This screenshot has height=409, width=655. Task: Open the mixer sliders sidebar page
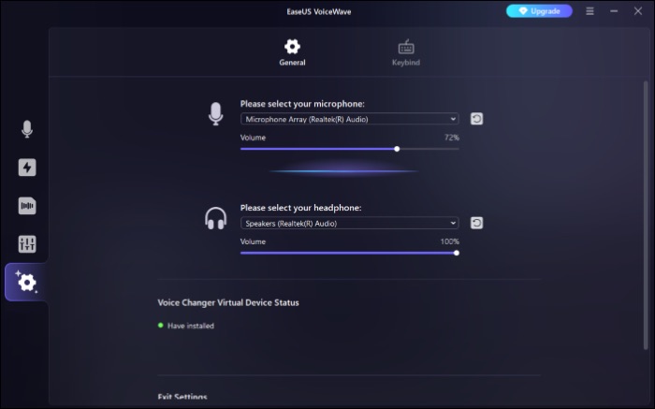pos(27,244)
